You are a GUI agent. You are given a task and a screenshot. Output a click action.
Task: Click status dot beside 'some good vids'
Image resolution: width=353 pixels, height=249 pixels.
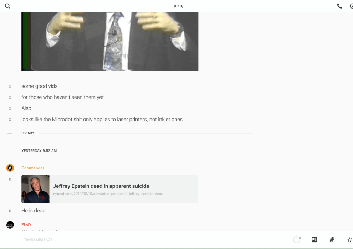[10, 86]
